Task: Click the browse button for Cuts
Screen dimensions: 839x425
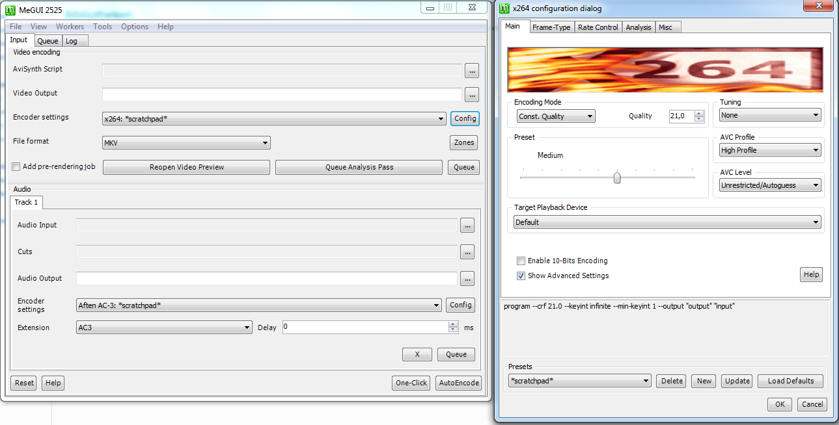Action: 467,252
